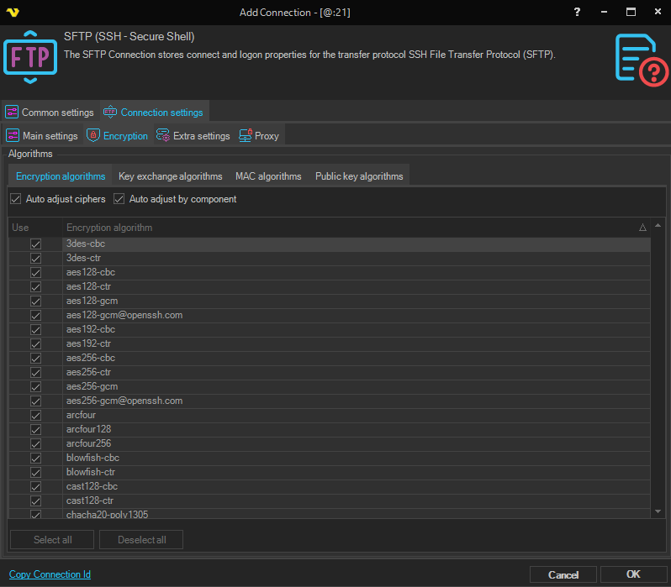Switch to Public key algorithms tab
Screen dimensions: 671x587
[x=359, y=176]
